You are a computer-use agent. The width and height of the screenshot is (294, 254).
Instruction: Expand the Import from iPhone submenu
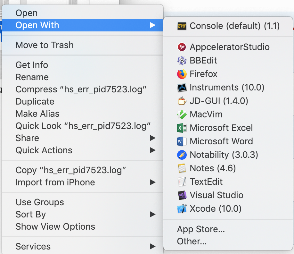152,182
